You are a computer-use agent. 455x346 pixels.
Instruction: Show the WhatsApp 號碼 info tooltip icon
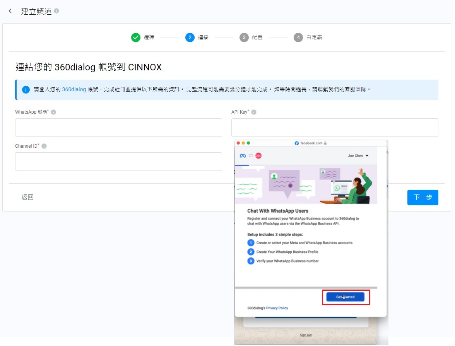tap(53, 112)
